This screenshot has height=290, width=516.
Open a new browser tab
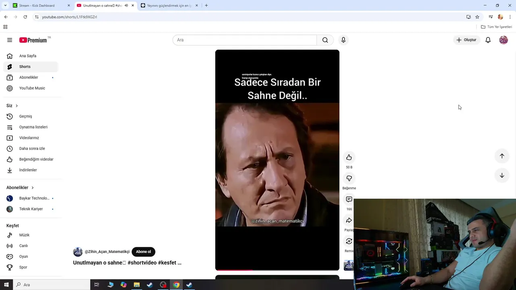click(x=206, y=6)
